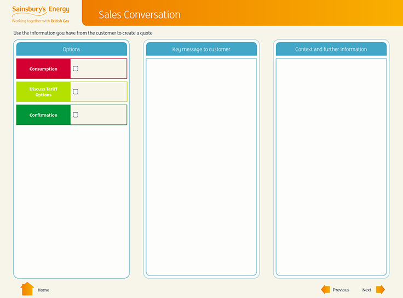Click the Home text link

point(43,290)
